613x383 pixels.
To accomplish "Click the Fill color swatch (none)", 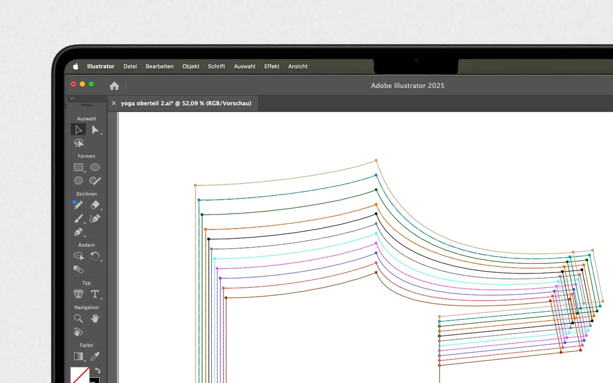I will (x=79, y=376).
